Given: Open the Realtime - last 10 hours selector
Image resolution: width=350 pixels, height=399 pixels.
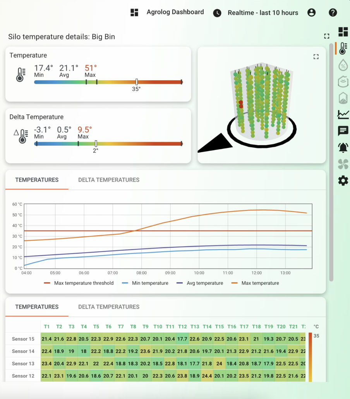Looking at the screenshot, I should (x=262, y=13).
